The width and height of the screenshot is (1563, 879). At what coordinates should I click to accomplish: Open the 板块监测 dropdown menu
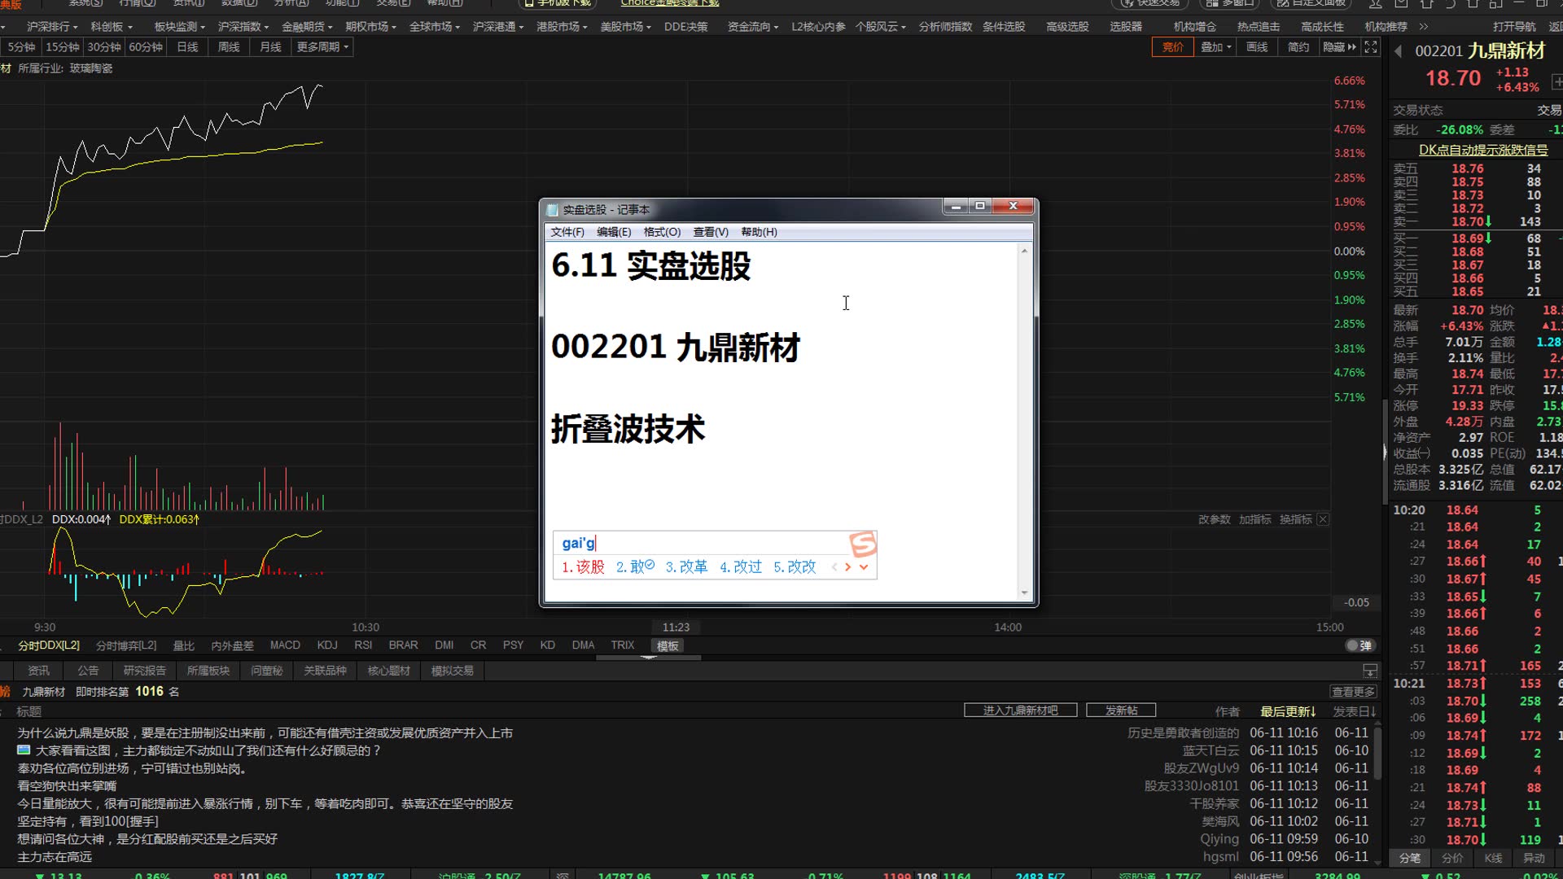click(180, 27)
